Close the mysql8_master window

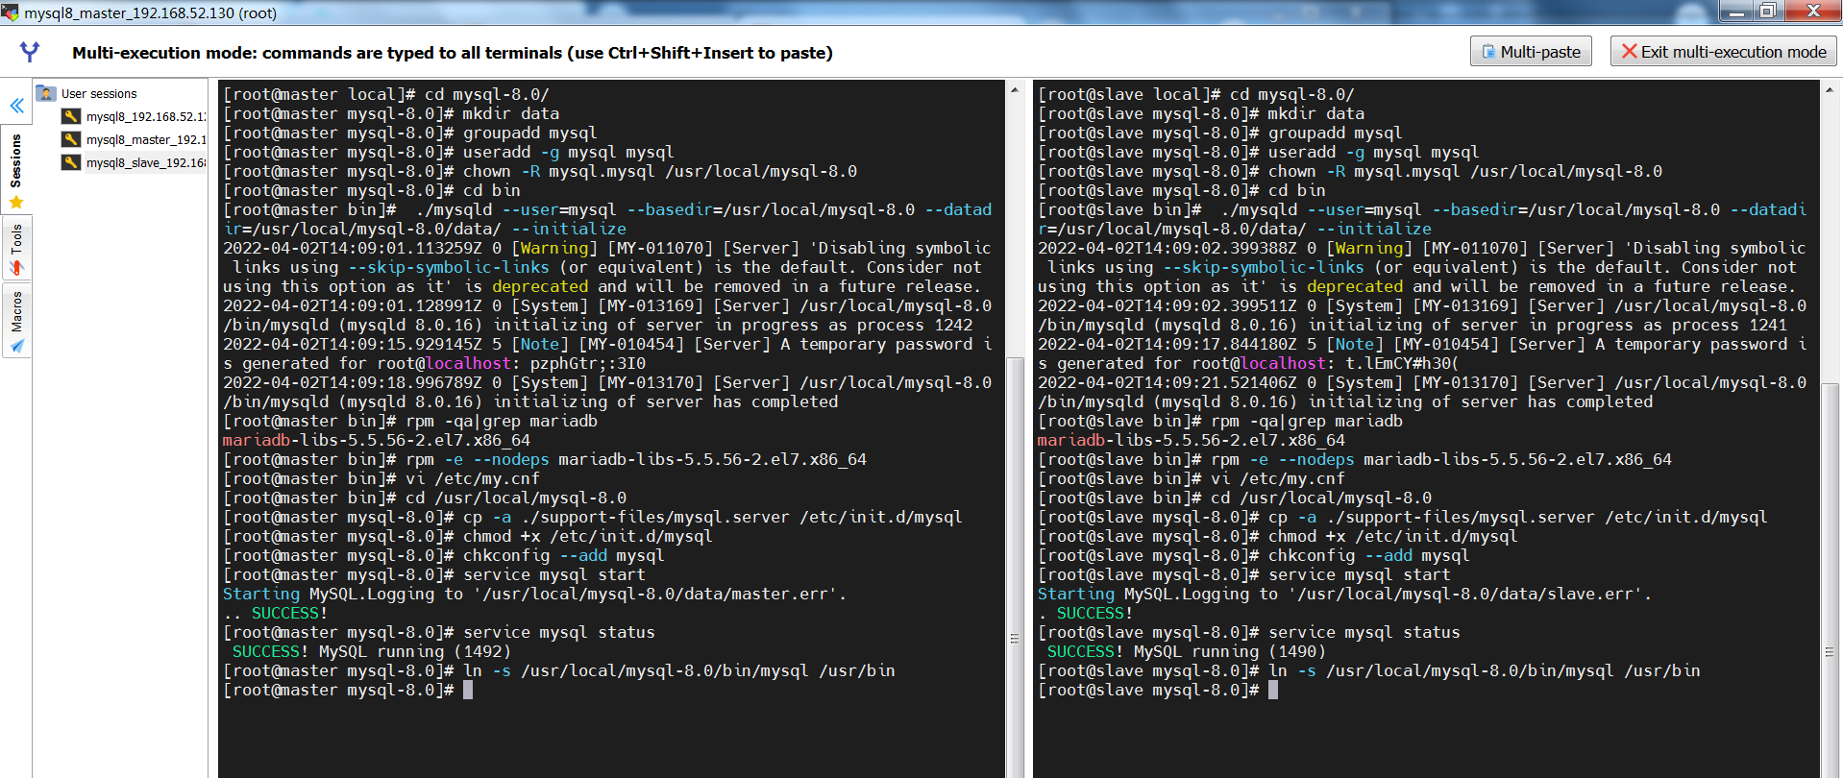1812,12
